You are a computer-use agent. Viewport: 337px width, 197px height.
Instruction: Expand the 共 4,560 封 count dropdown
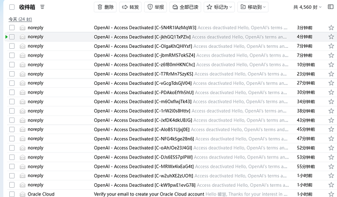click(307, 7)
